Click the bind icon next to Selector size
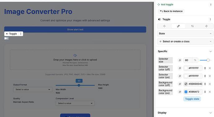214x117 pixels. 180,60
